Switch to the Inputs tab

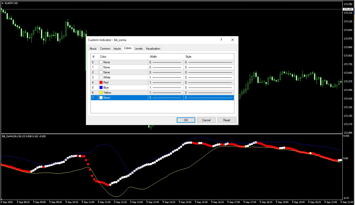tap(117, 49)
